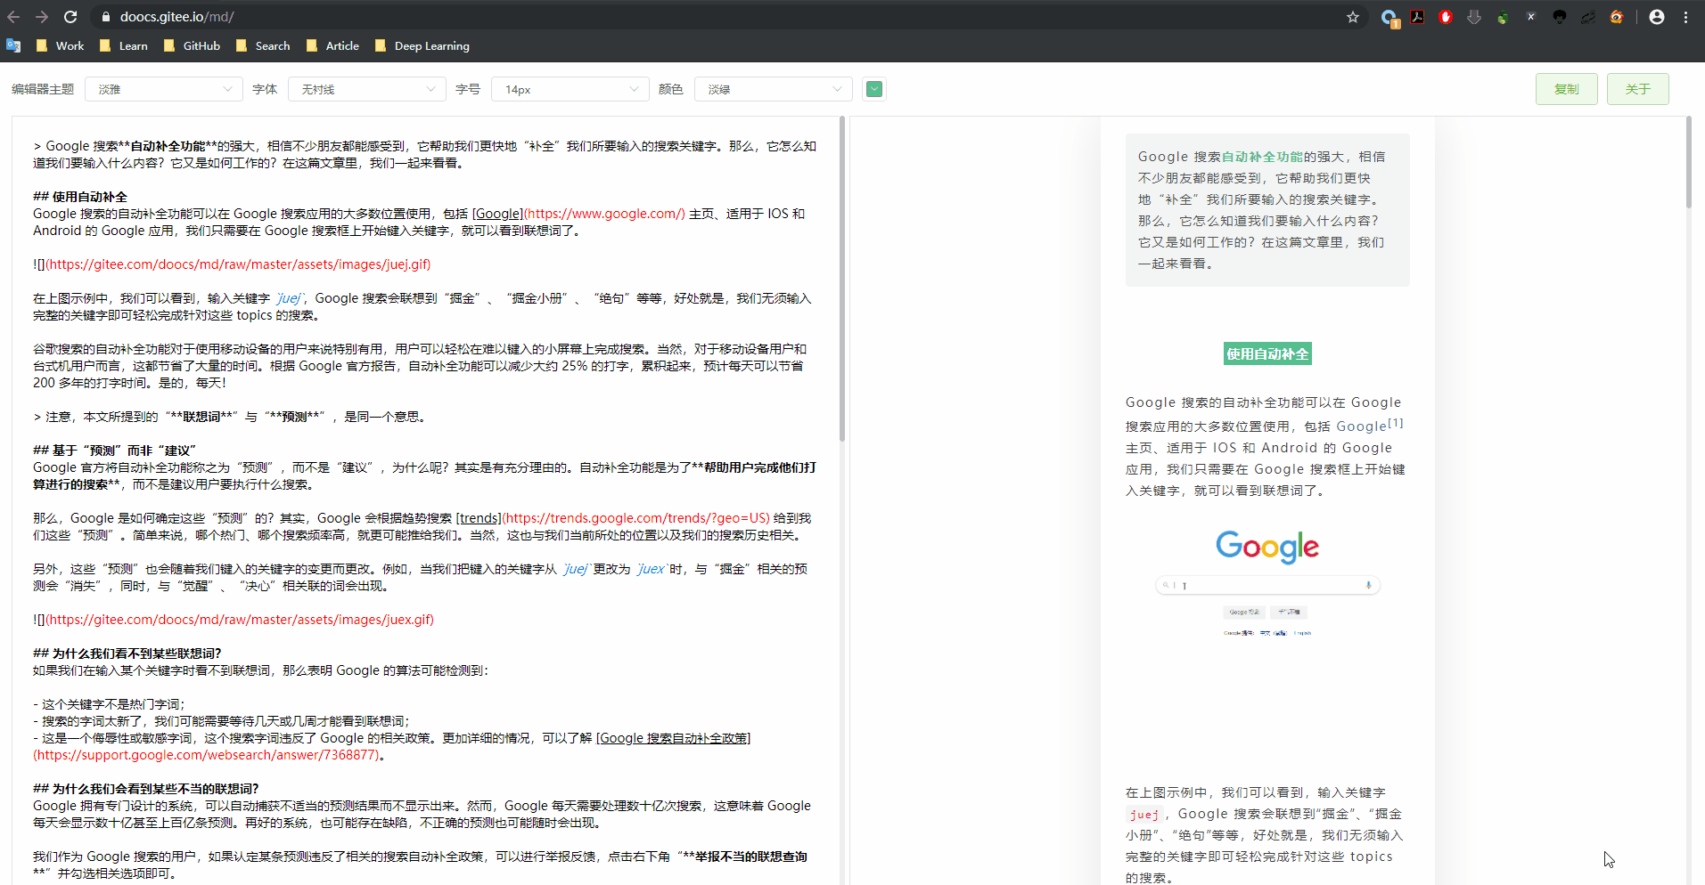Click the 颜色 label in toolbar

pos(671,89)
